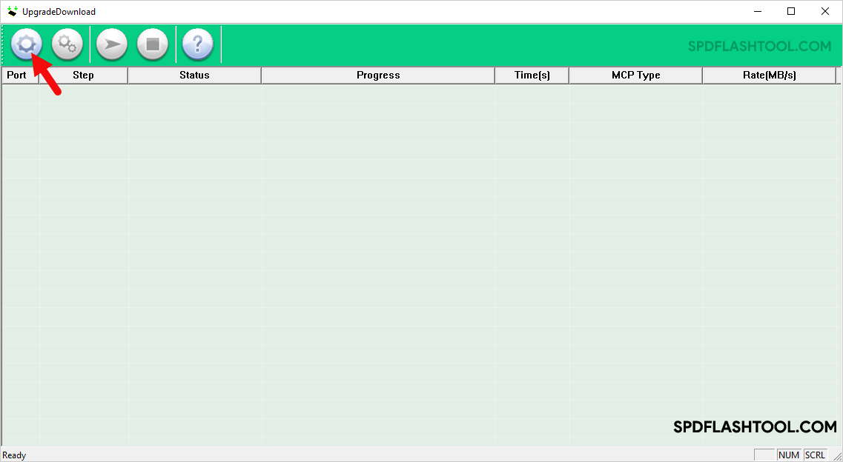Select the Rate(MB/s) column header
Viewport: 843px width, 462px height.
tap(770, 75)
